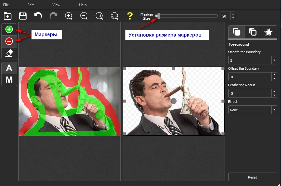Open the Effect dropdown set to None
Viewport: 282px width, 186px height.
tap(274, 110)
